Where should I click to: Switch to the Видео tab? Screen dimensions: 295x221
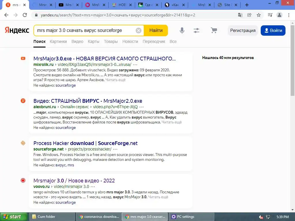coord(77,41)
